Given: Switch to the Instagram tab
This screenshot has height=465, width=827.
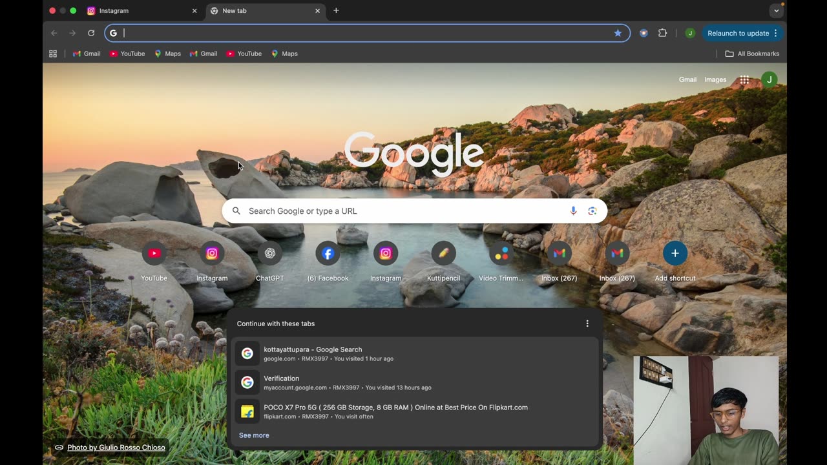Looking at the screenshot, I should [x=141, y=11].
